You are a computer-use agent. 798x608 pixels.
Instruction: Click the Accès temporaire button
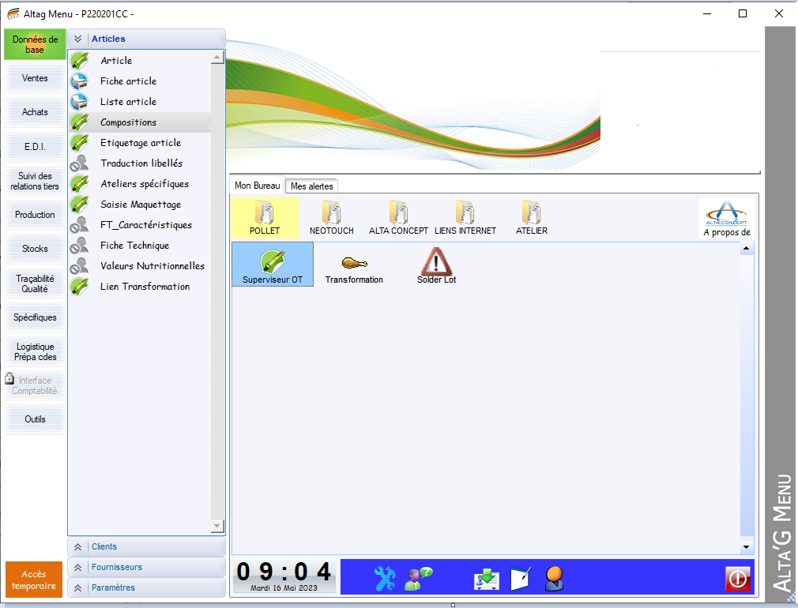[34, 580]
